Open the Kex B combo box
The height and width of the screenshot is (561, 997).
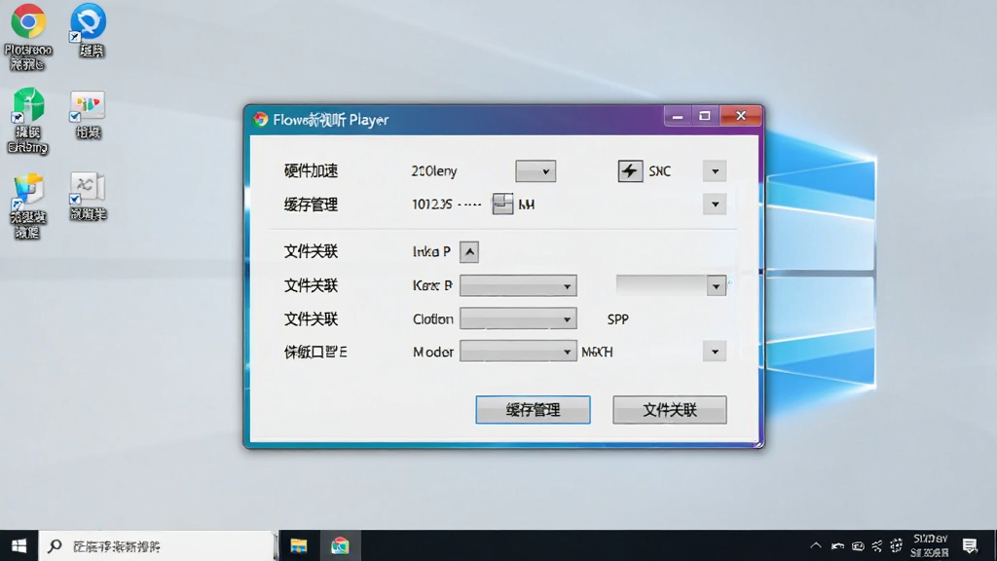pyautogui.click(x=518, y=285)
